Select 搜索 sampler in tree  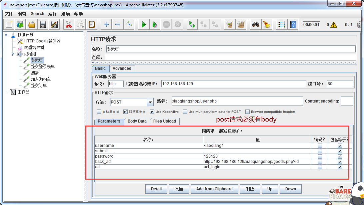[35, 73]
